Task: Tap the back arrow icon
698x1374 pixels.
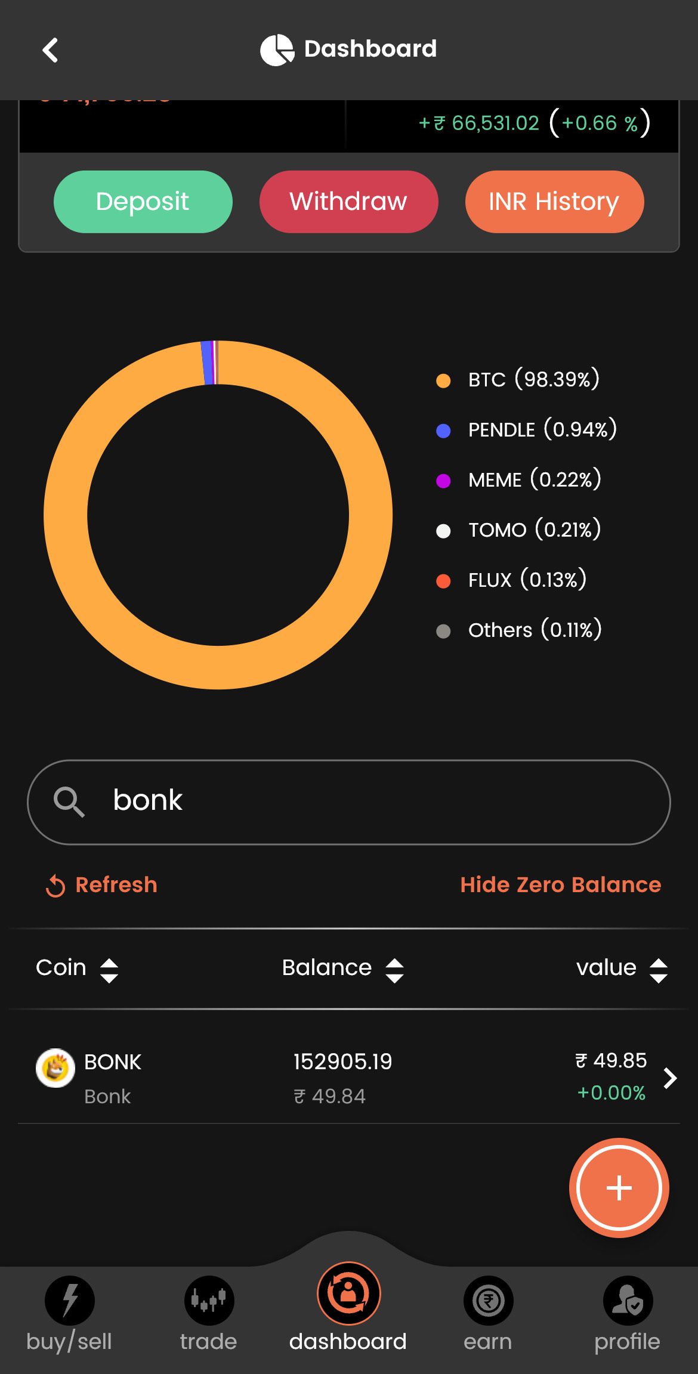Action: click(x=50, y=49)
